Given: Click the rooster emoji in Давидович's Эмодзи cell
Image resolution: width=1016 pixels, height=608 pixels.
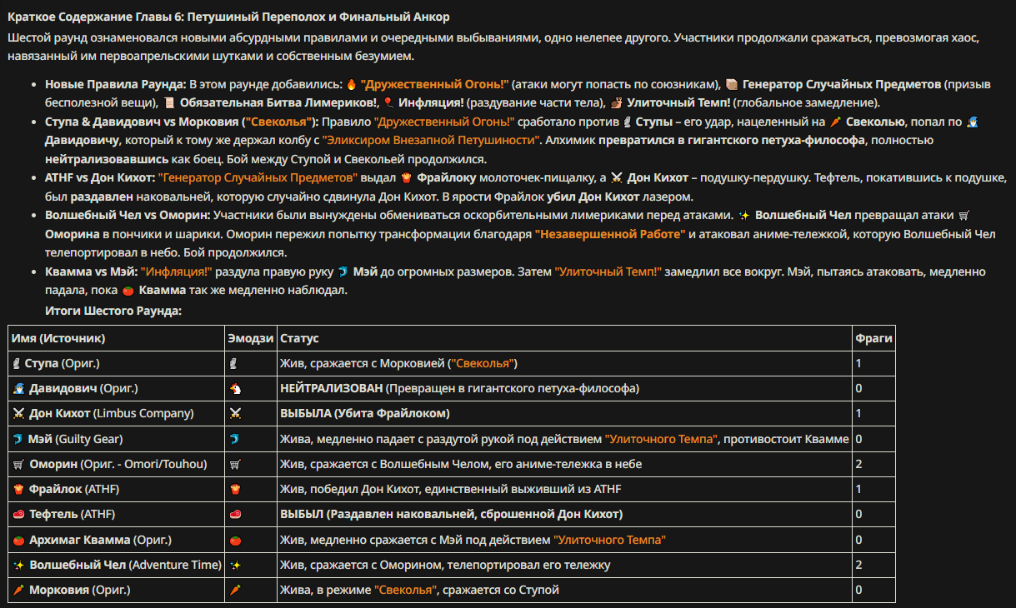Looking at the screenshot, I should [236, 389].
